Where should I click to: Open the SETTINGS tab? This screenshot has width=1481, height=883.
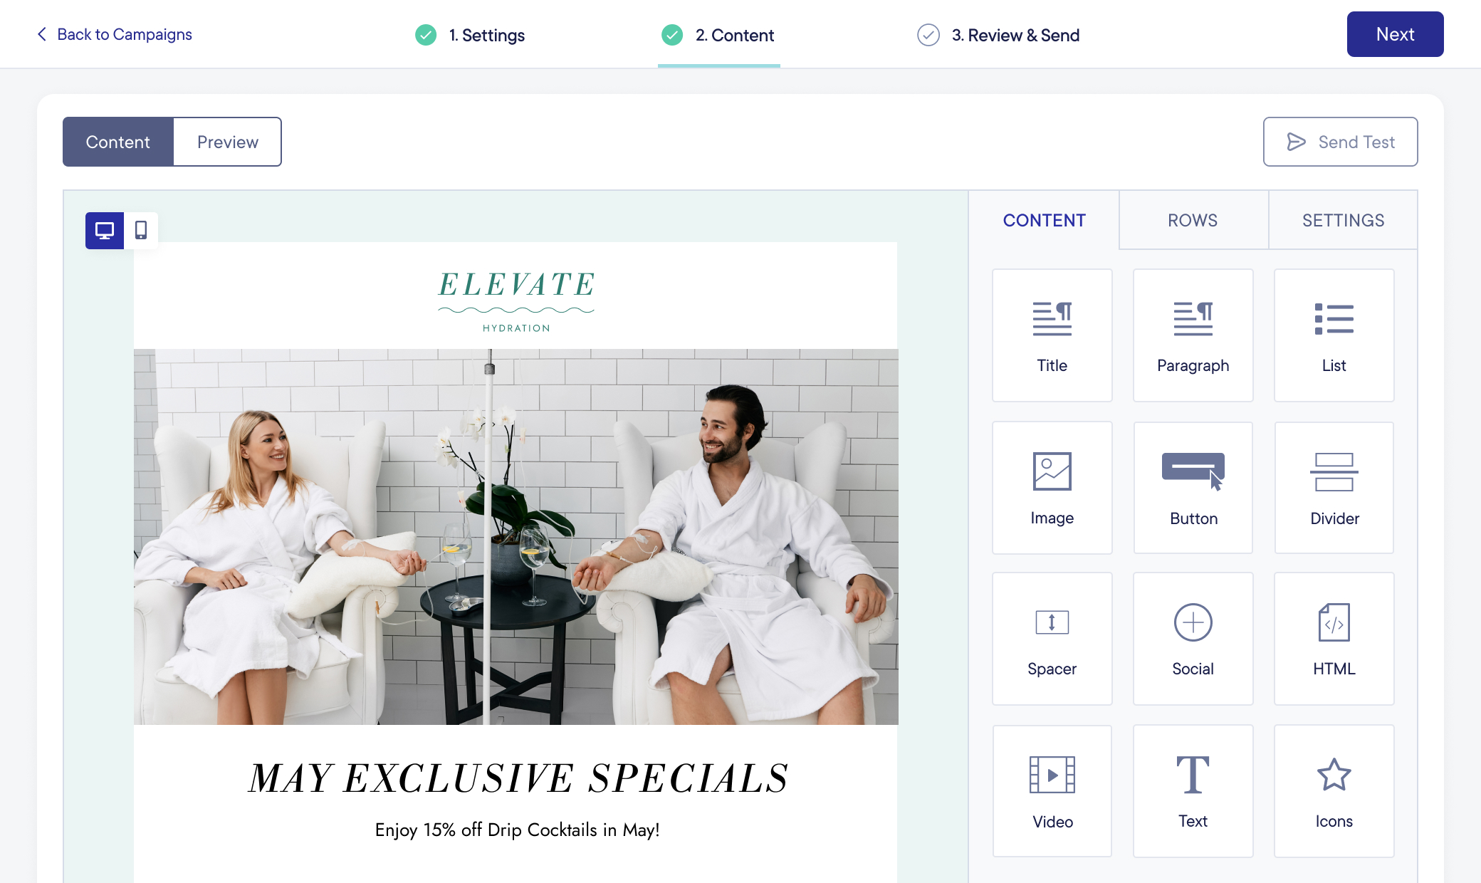(1343, 220)
